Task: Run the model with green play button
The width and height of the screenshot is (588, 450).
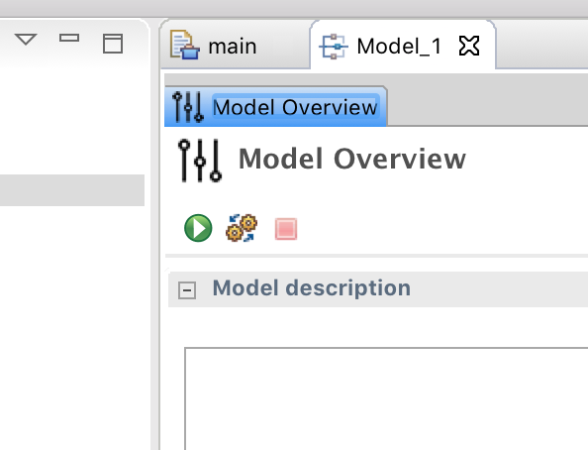Action: point(198,228)
